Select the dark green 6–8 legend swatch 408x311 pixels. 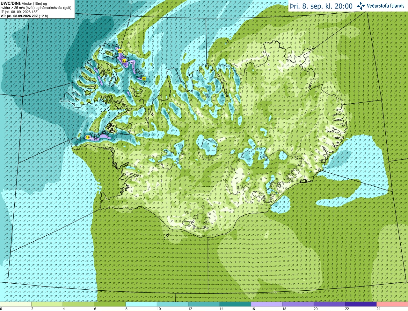click(x=110, y=304)
